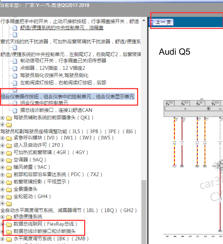Click the 上一页 previous page button
Image resolution: width=223 pixels, height=244 pixels.
[163, 22]
